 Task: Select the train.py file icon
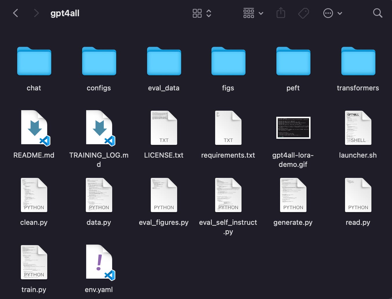[34, 262]
